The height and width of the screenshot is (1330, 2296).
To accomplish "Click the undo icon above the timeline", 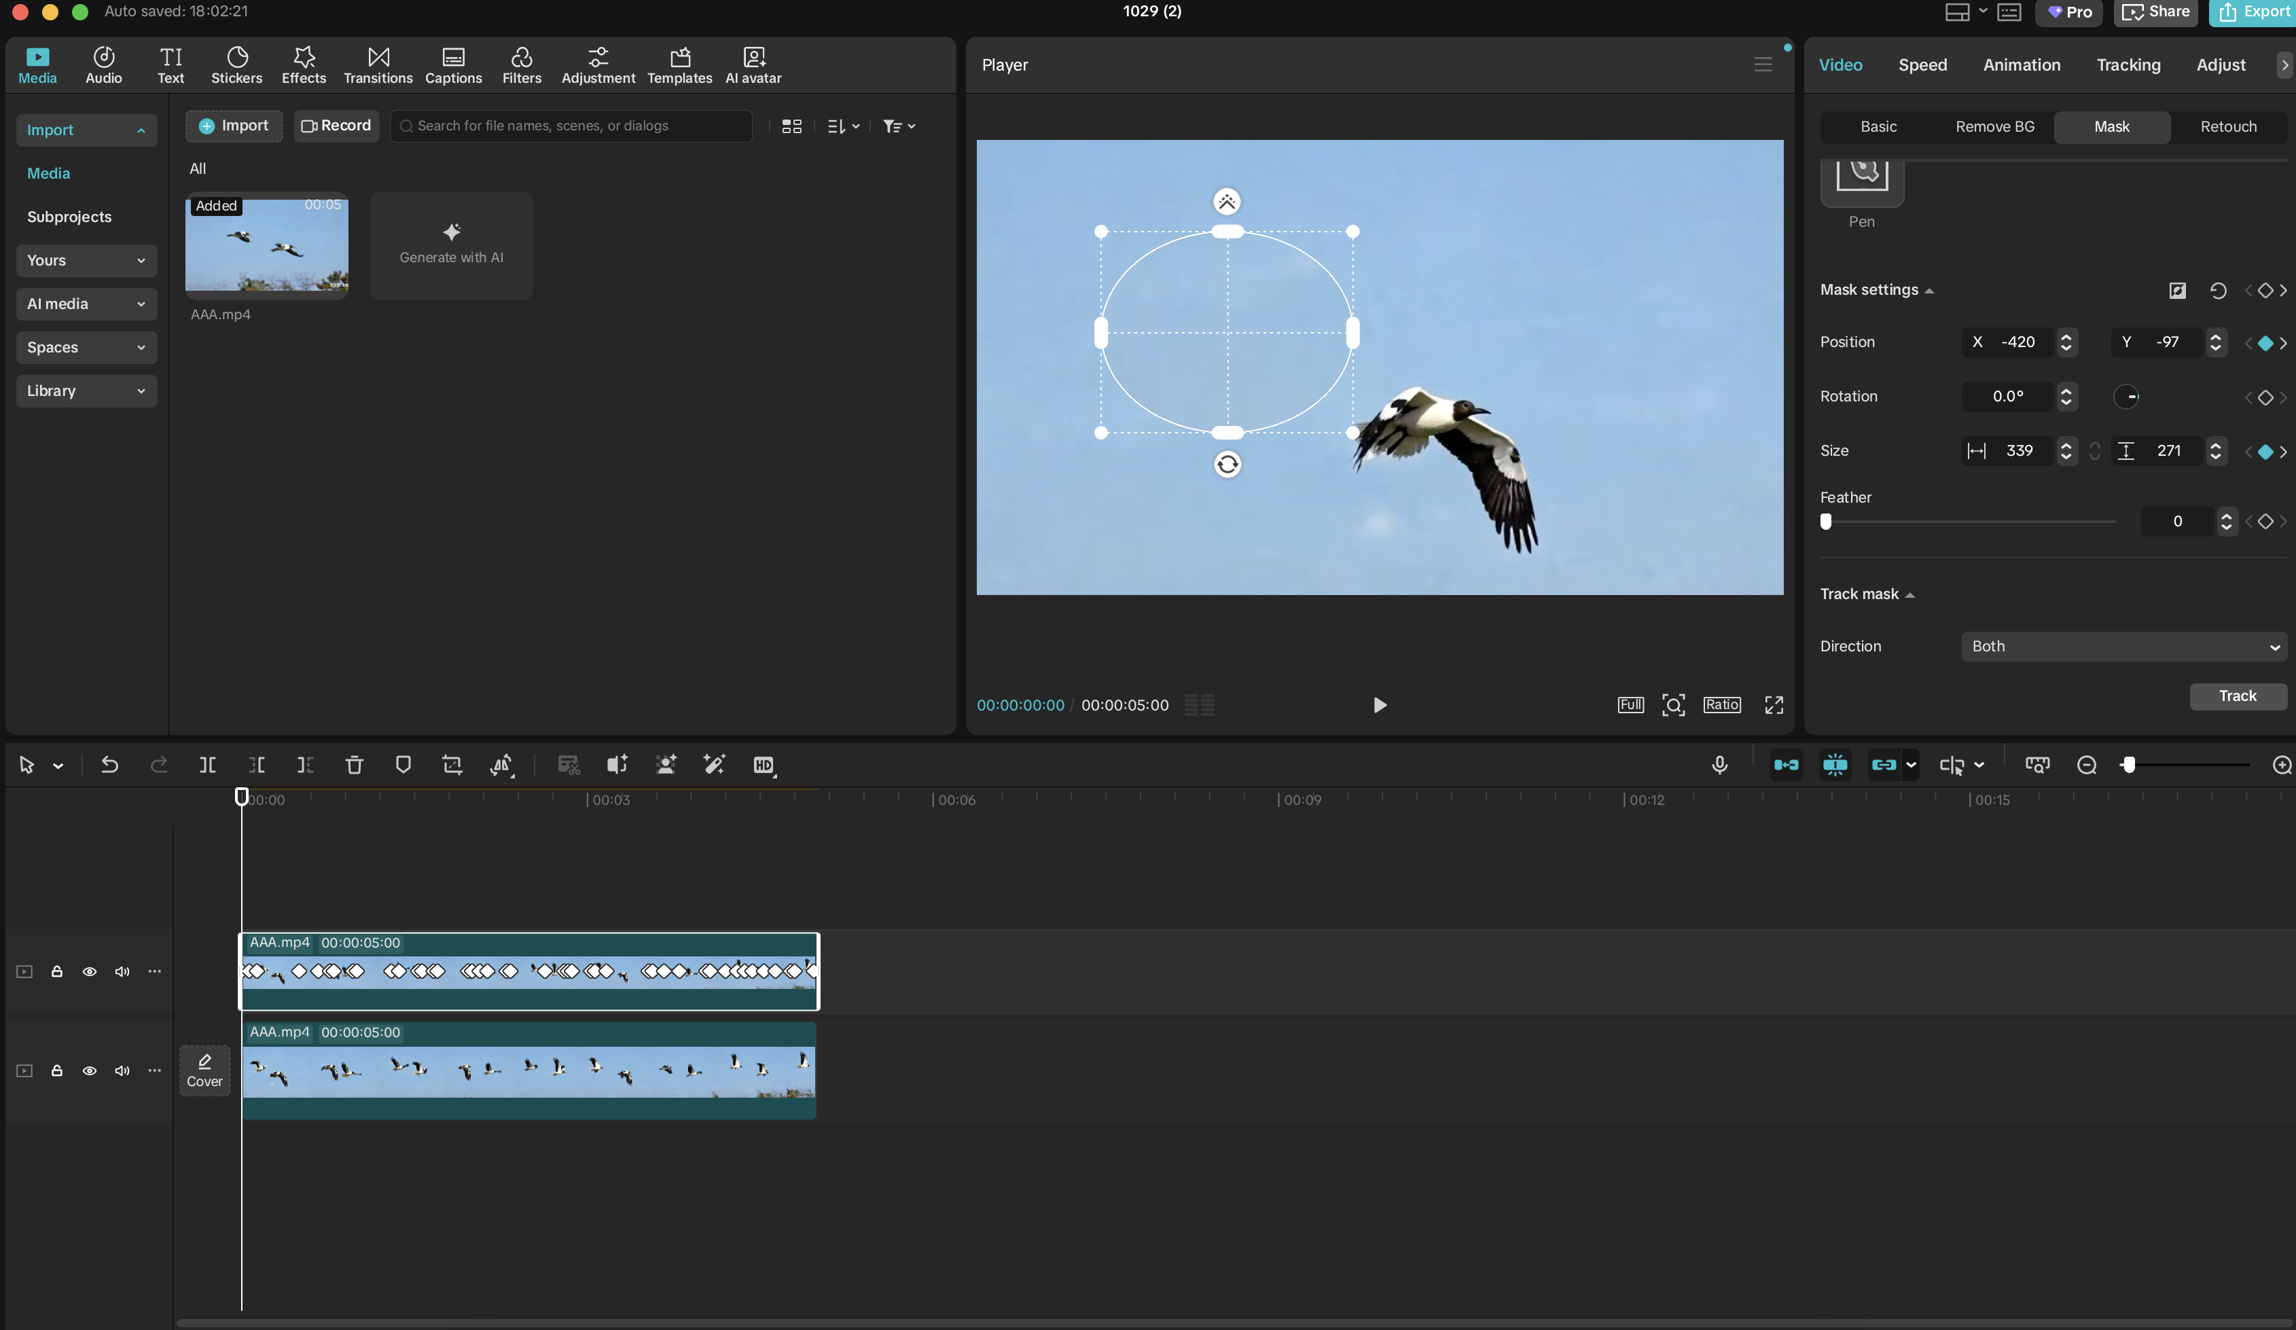I will pos(109,766).
